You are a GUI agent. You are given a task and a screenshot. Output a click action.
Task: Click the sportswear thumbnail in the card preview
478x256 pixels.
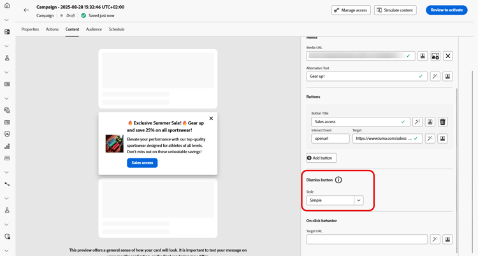tap(114, 144)
